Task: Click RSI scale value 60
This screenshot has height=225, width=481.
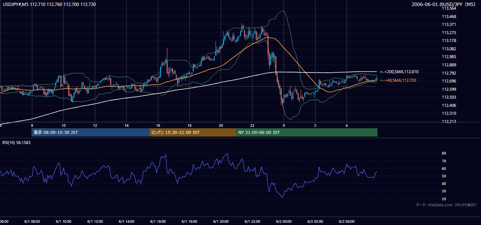Action: 444,168
